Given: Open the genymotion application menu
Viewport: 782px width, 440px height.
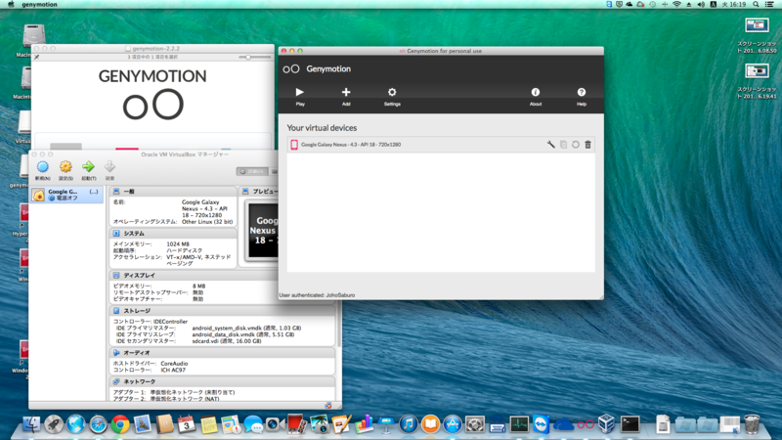Looking at the screenshot, I should coord(39,5).
